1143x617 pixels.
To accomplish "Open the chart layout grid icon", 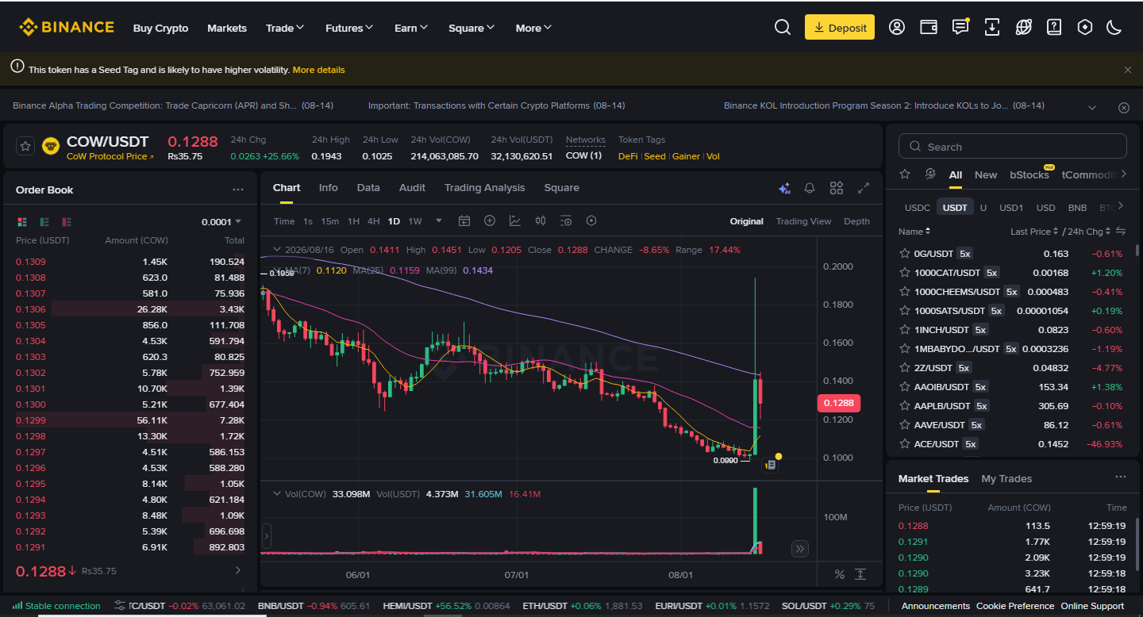I will click(837, 188).
